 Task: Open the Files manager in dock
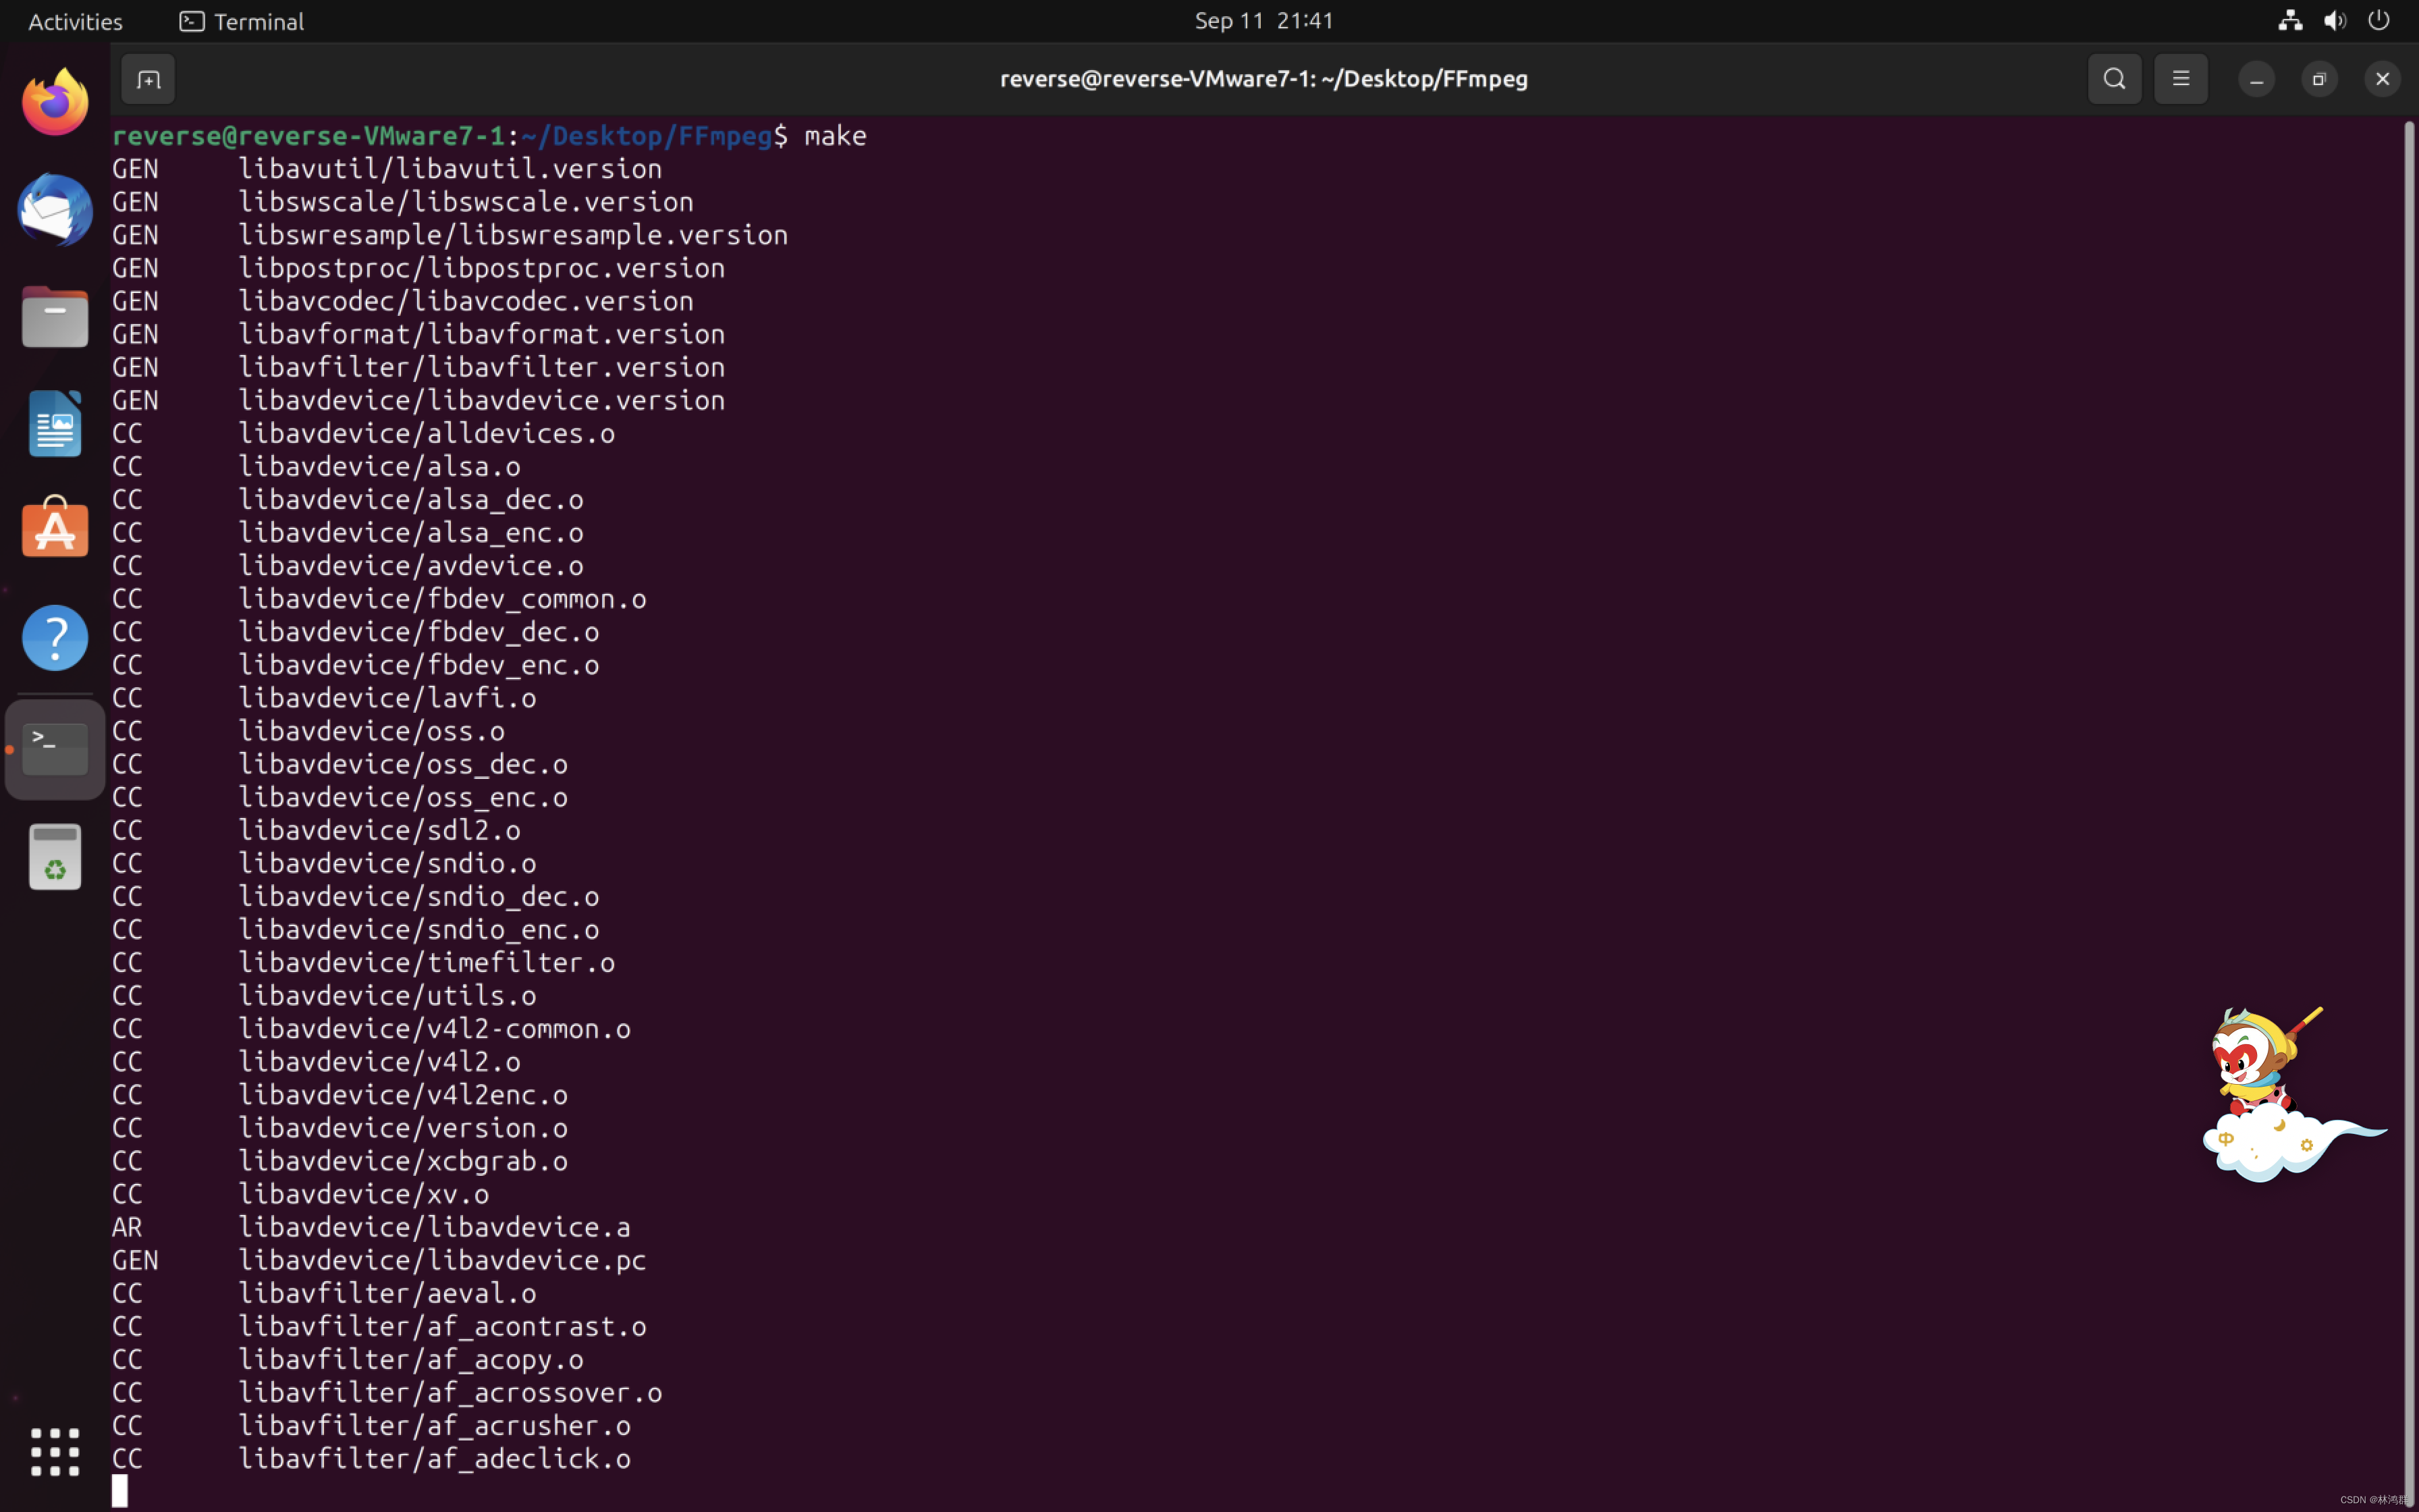click(55, 316)
